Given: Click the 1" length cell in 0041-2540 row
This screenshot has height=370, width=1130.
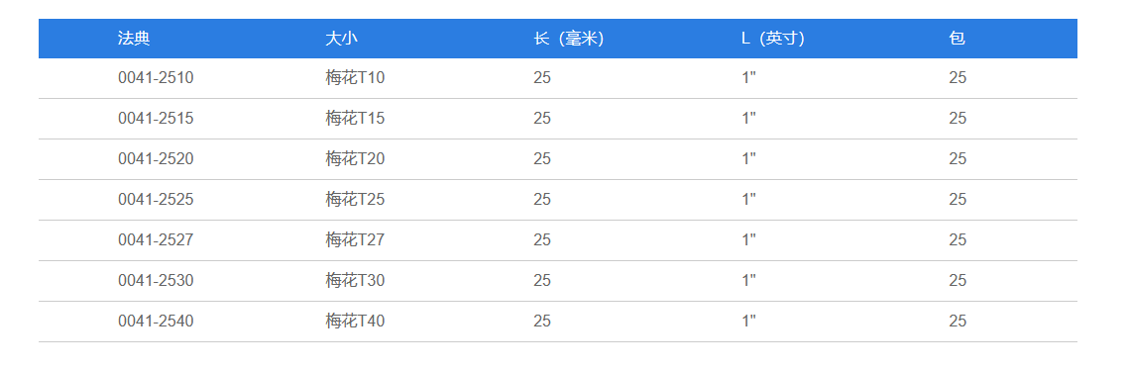Looking at the screenshot, I should click(748, 322).
